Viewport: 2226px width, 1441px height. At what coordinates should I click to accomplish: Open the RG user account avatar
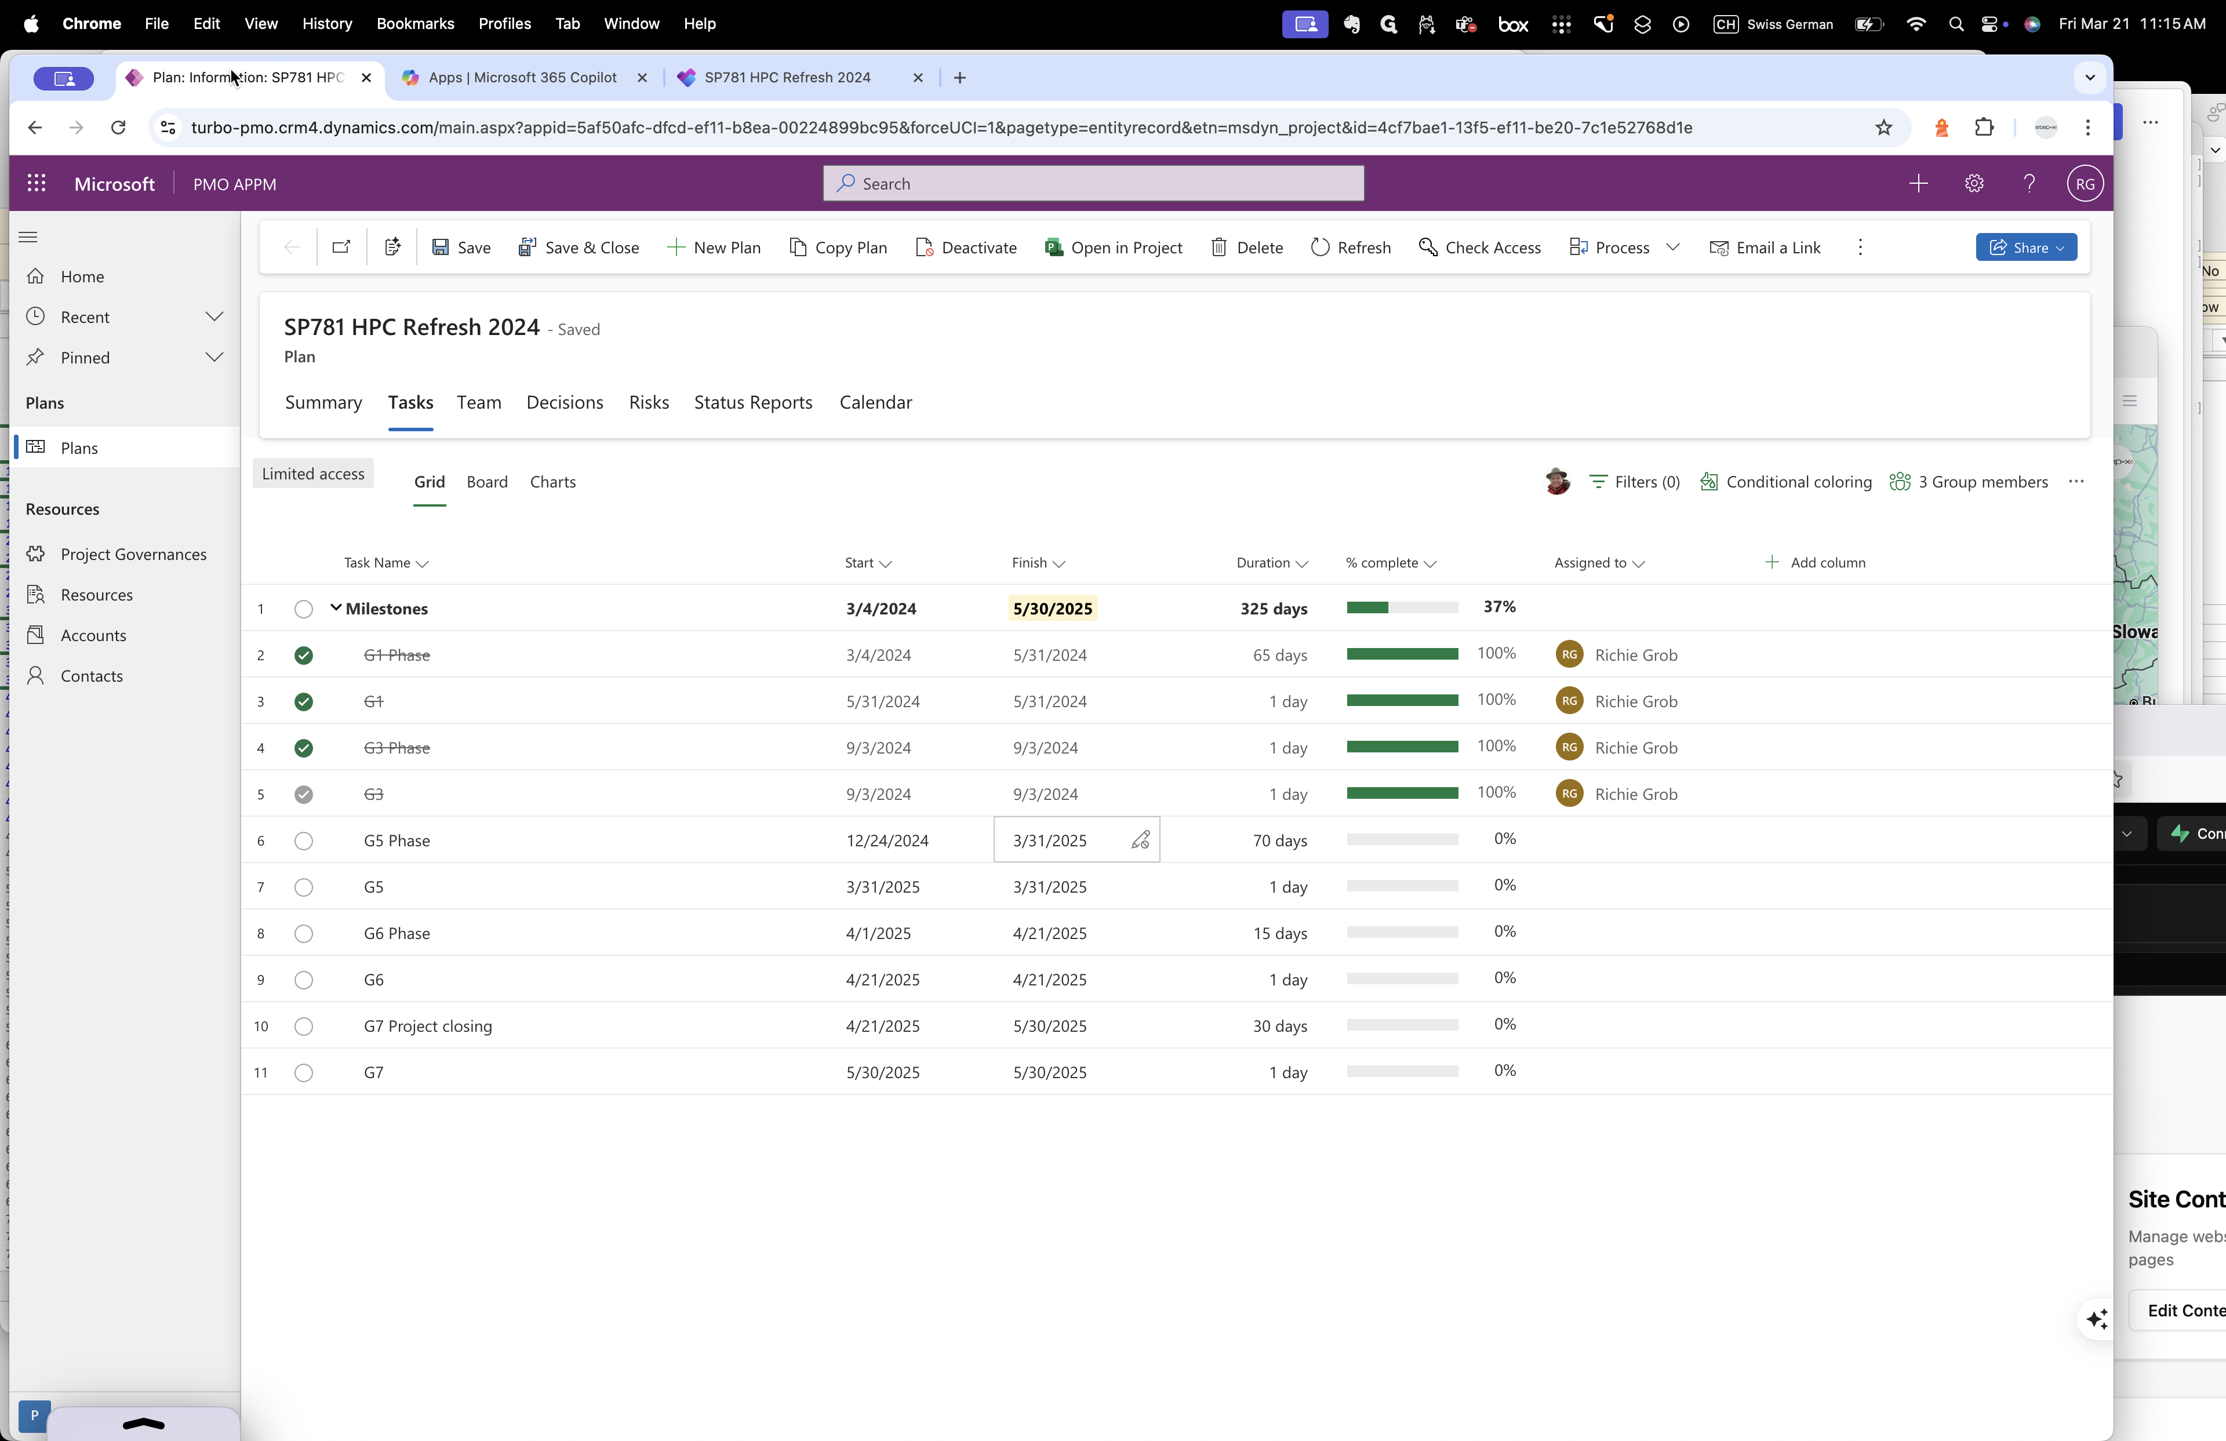click(x=2085, y=183)
